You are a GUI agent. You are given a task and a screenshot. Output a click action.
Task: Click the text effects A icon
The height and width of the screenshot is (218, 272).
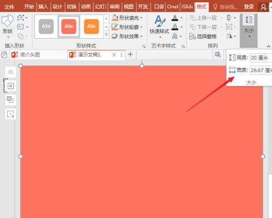pyautogui.click(x=175, y=36)
